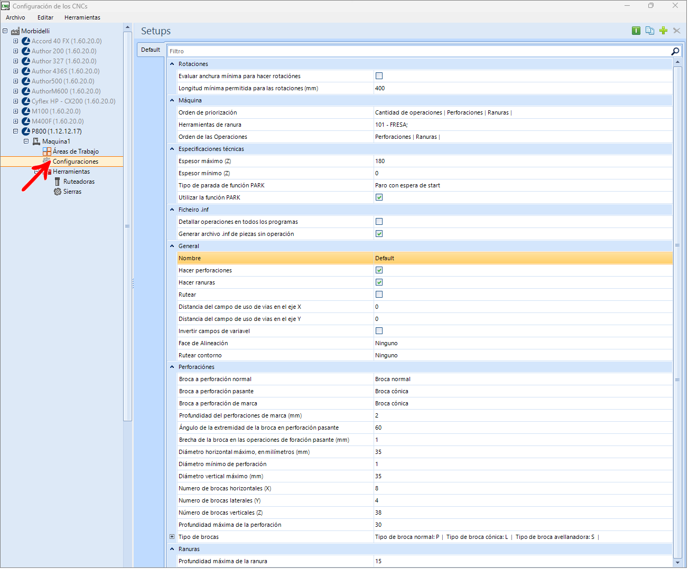
Task: Click the CNC app icon in title bar
Action: (x=5, y=6)
